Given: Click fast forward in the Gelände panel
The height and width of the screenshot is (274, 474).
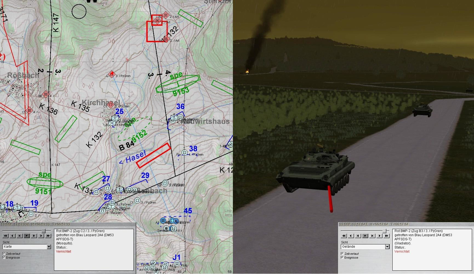Looking at the screenshot, I should coord(387,236).
